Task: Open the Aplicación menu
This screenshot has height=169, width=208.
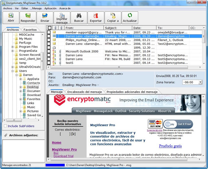Action: point(50,8)
